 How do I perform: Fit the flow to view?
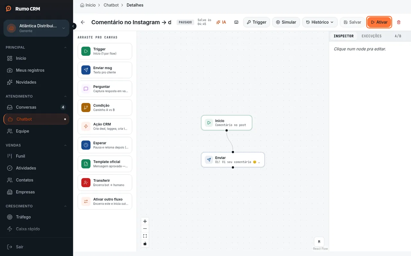(145, 236)
